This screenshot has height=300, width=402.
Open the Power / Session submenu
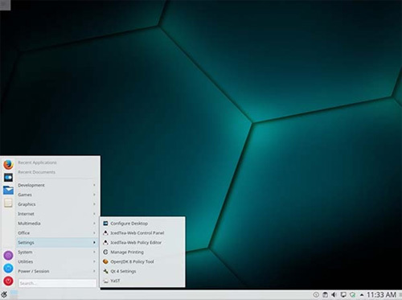(56, 271)
